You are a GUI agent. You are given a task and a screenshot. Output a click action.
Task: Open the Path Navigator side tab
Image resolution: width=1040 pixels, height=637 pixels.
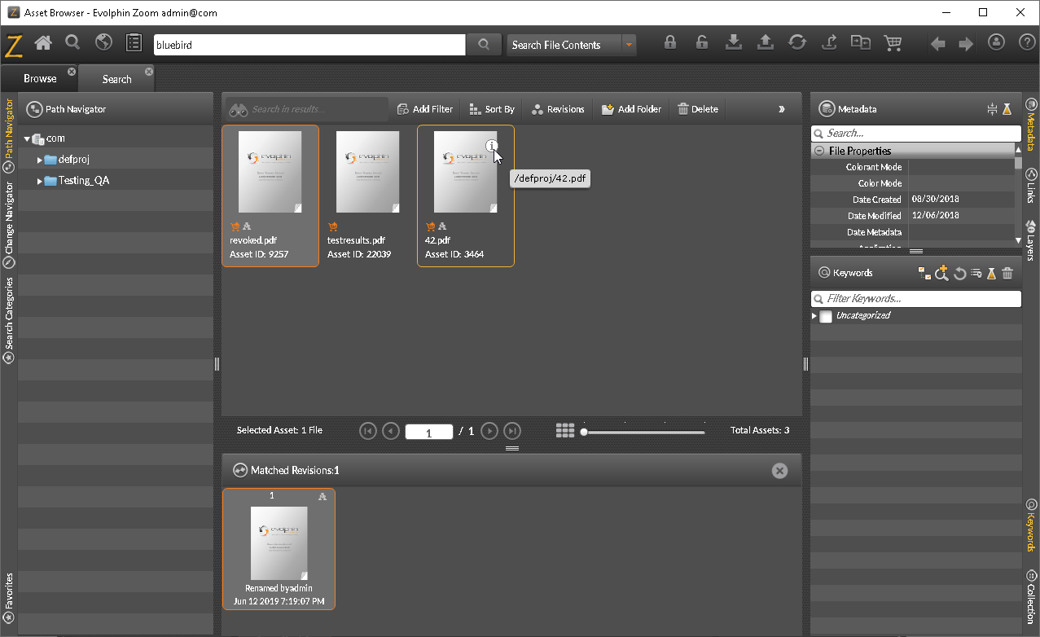9,135
